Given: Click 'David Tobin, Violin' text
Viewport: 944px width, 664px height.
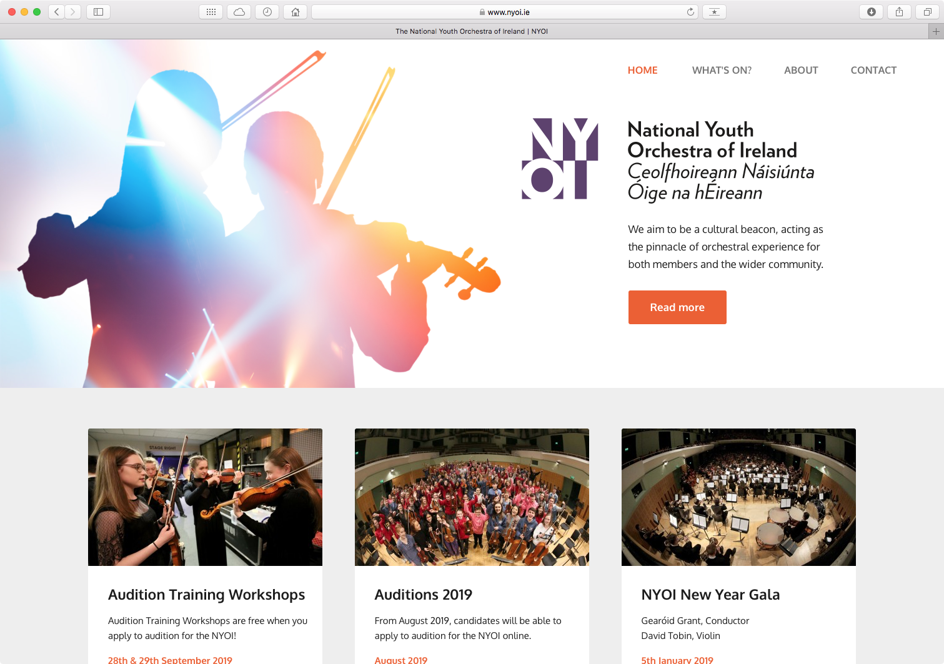Looking at the screenshot, I should [680, 636].
